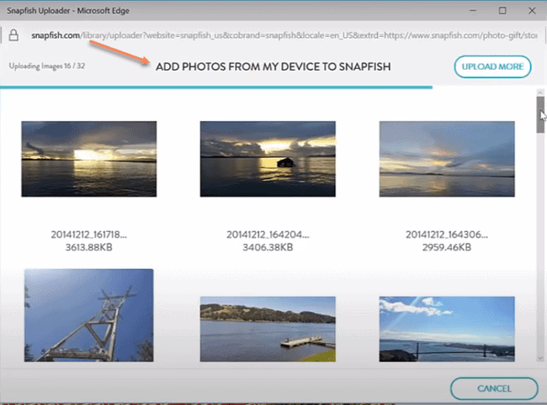
Task: Cancel the upload with the Cancel button
Action: tap(494, 388)
